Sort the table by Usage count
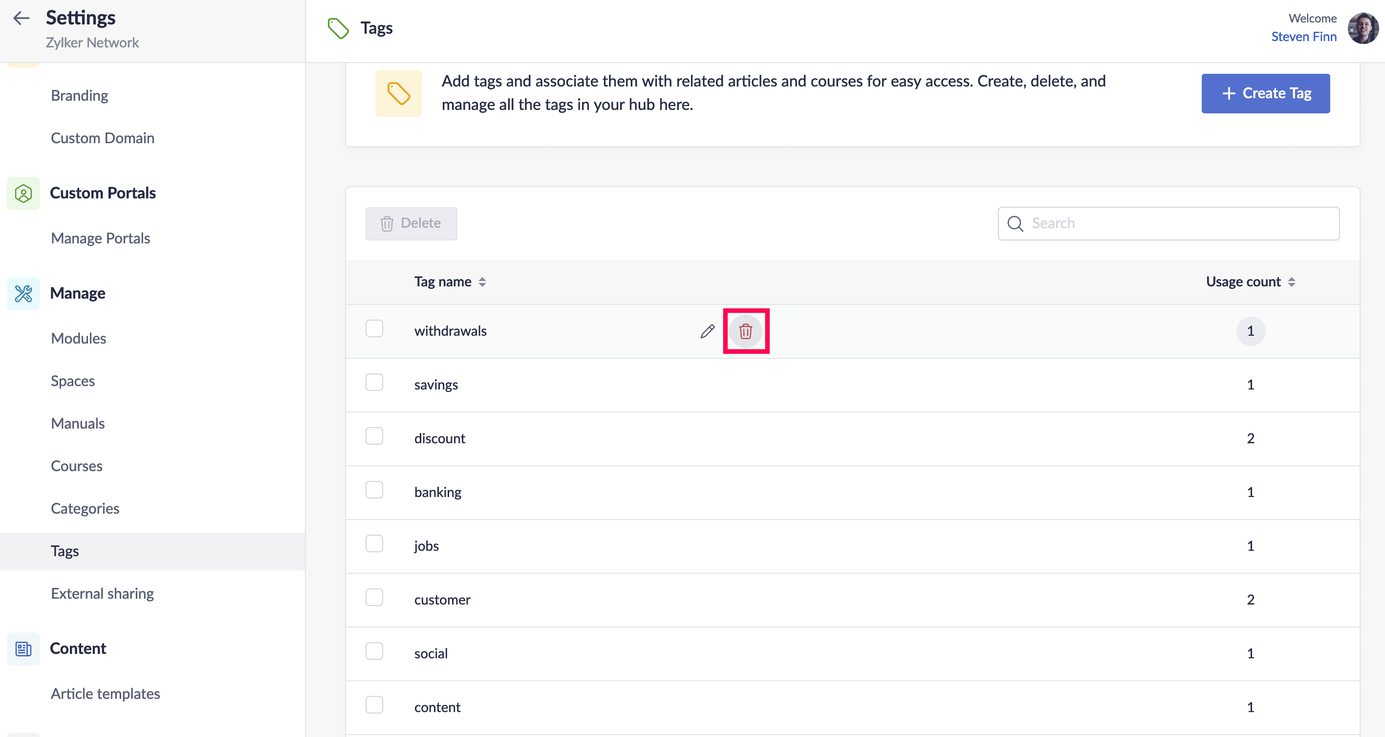This screenshot has width=1385, height=737. pos(1292,282)
